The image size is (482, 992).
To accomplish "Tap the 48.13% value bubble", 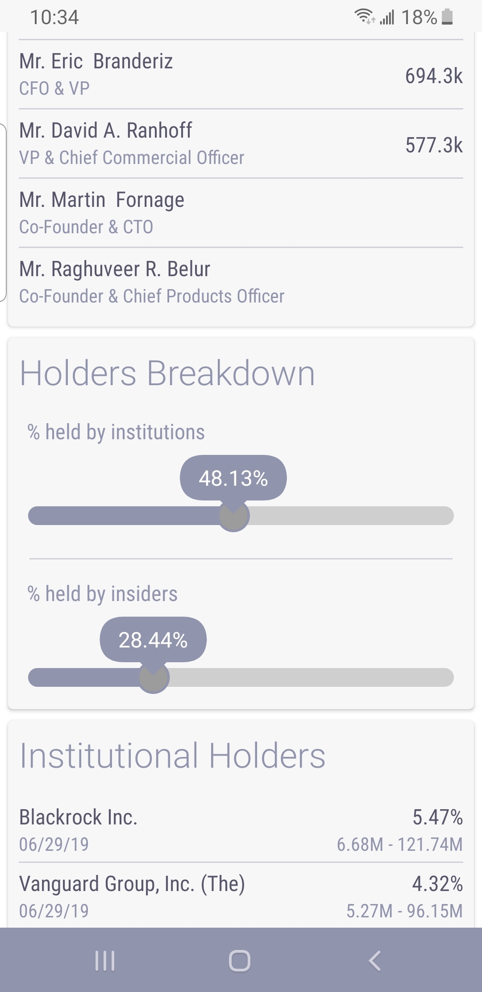I will point(233,478).
